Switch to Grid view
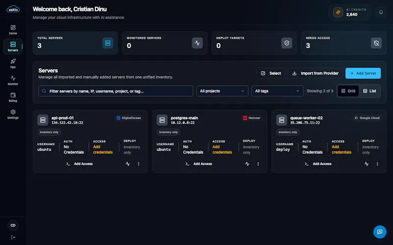The width and height of the screenshot is (393, 245). pyautogui.click(x=348, y=91)
